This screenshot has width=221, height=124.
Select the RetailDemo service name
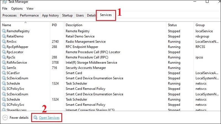[x=15, y=36]
